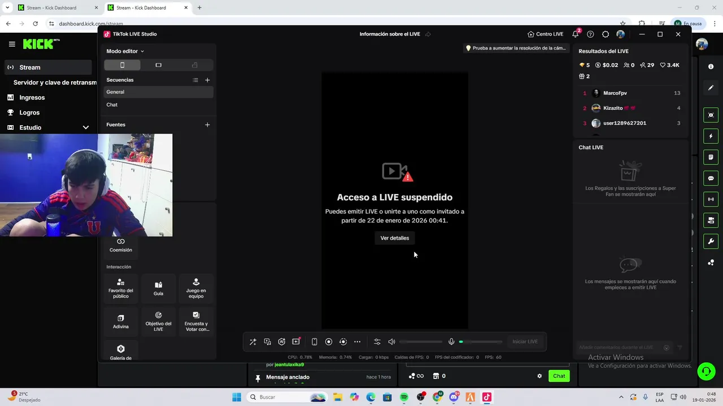Open Encuesta y Votar tool
The height and width of the screenshot is (406, 723).
(196, 322)
